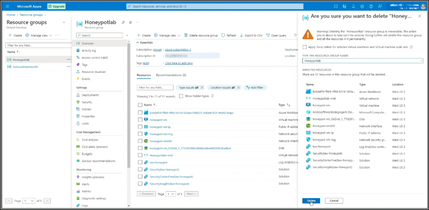Viewport: 429px width, 210px height.
Task: Check the honeypot-vm row checkbox
Action: pyautogui.click(x=140, y=119)
